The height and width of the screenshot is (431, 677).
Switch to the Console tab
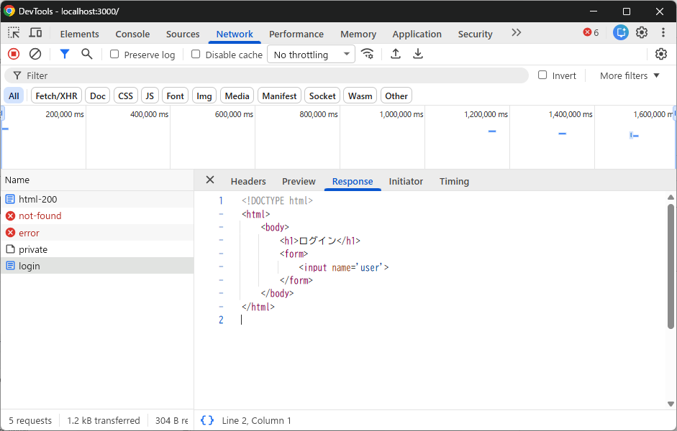(132, 34)
